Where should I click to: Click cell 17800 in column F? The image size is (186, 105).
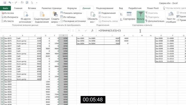pyautogui.click(x=63, y=66)
